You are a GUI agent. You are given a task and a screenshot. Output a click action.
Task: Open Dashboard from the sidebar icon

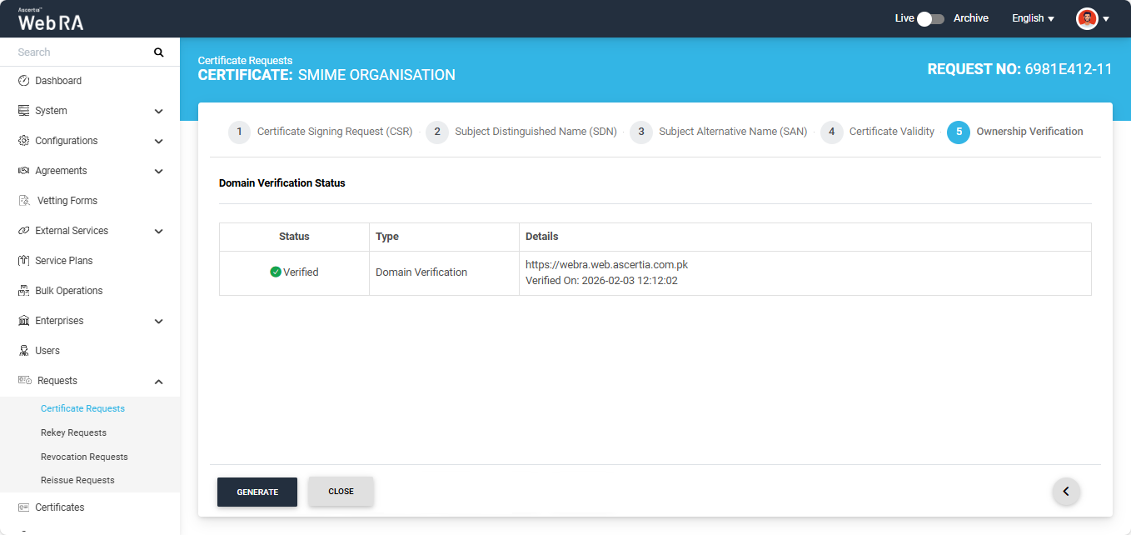coord(24,81)
